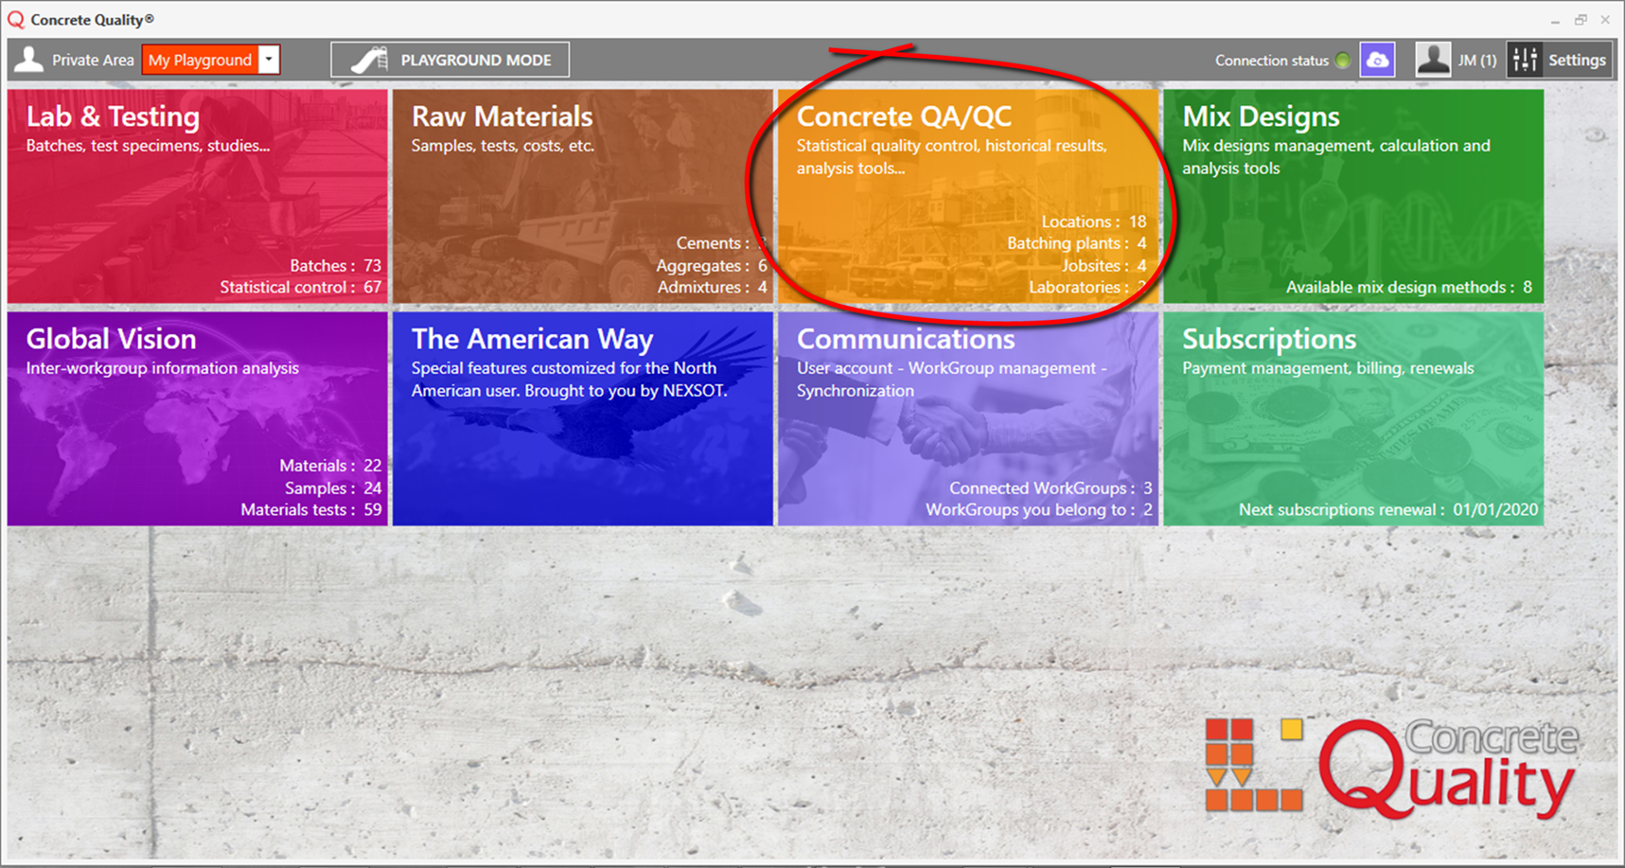This screenshot has width=1625, height=868.
Task: Open the Lab & Testing tile
Action: pos(198,197)
